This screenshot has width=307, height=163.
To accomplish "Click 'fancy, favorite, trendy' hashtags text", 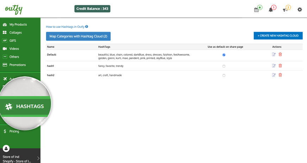I will (111, 66).
